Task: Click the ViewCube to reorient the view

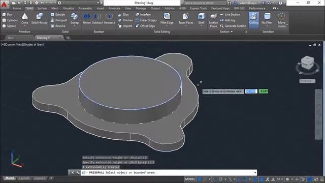Action: [307, 63]
